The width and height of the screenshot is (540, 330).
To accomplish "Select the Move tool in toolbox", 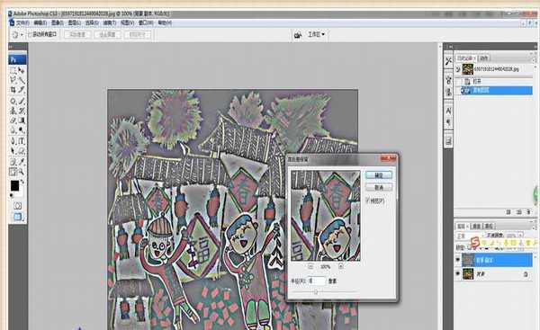I will (x=22, y=70).
